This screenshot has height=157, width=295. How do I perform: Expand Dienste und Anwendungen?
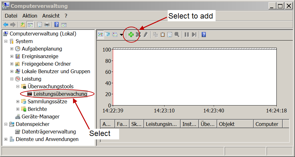6,139
